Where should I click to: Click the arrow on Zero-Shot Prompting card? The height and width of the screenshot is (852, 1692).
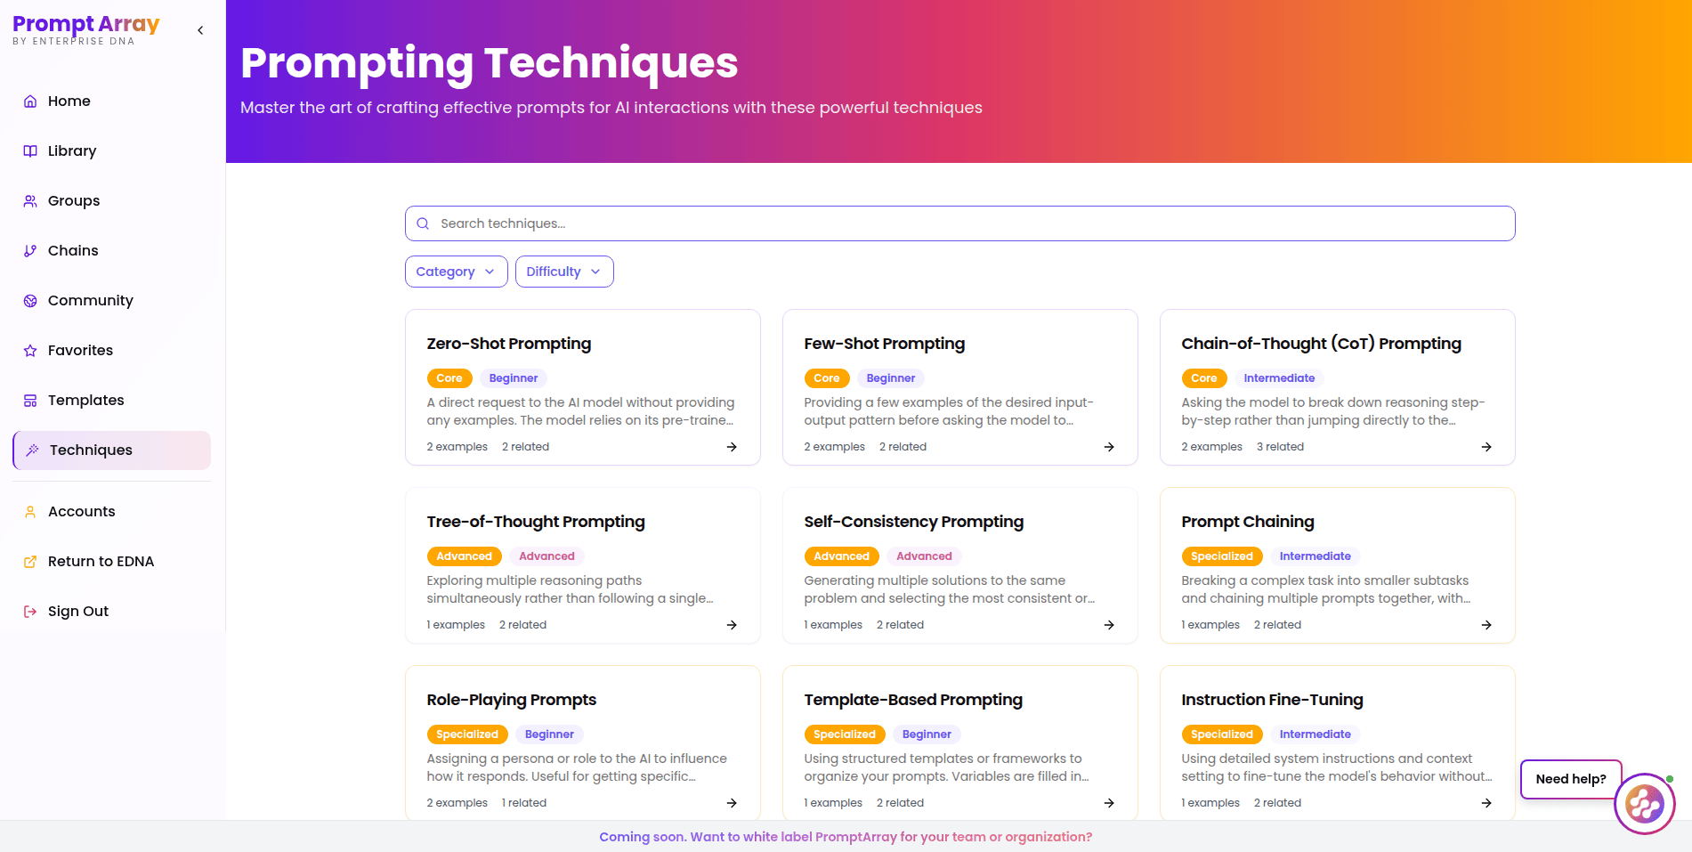tap(732, 447)
